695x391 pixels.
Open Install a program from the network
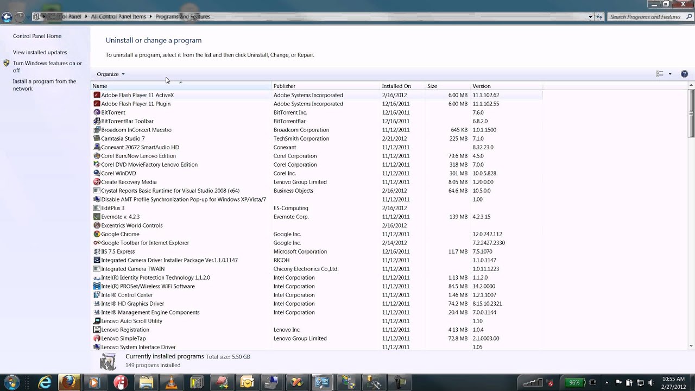pyautogui.click(x=44, y=85)
